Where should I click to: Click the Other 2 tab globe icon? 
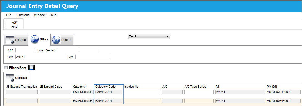56,40
